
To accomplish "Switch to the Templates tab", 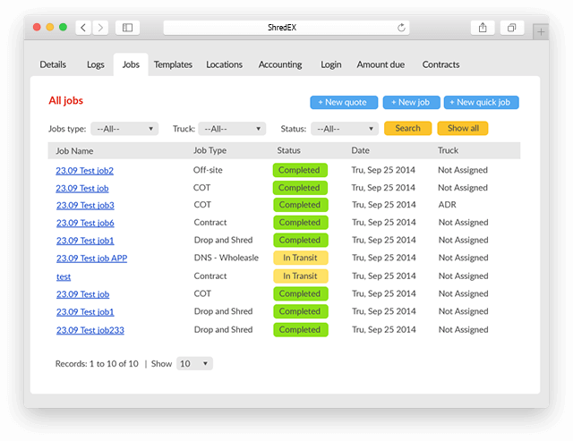I will tap(173, 64).
